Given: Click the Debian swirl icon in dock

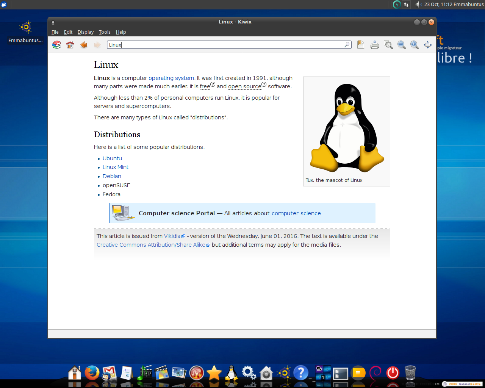Looking at the screenshot, I should [x=375, y=373].
